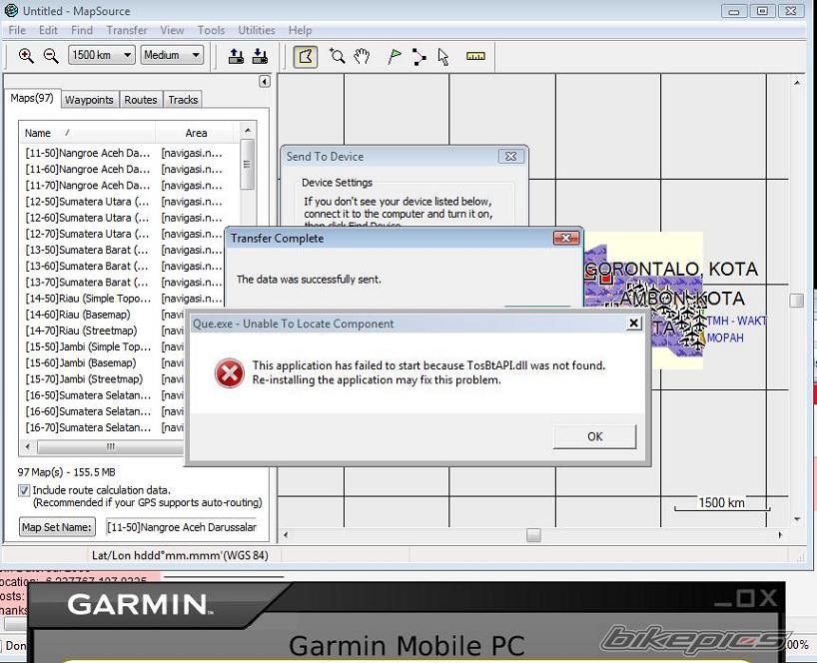Viewport: 817px width, 663px height.
Task: Click OK in the error dialog
Action: [x=594, y=436]
